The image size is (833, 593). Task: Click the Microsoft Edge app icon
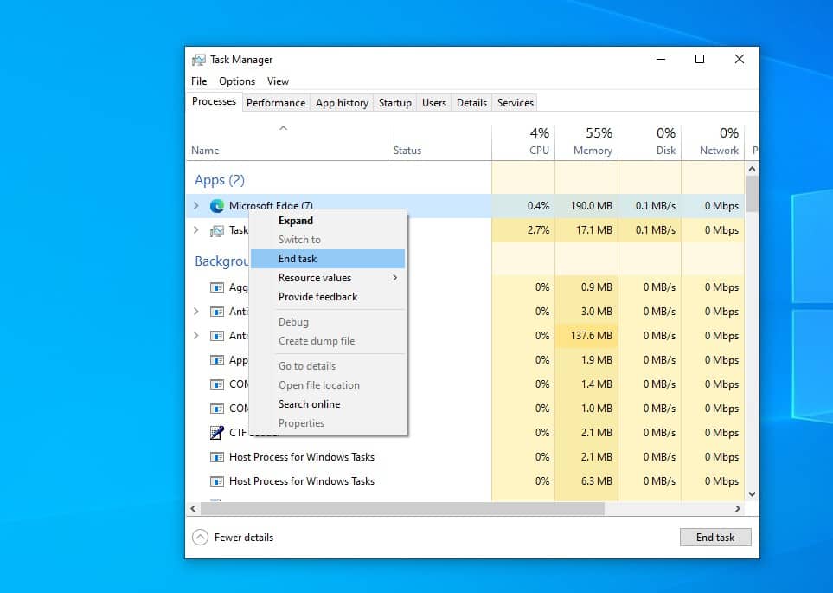point(217,206)
